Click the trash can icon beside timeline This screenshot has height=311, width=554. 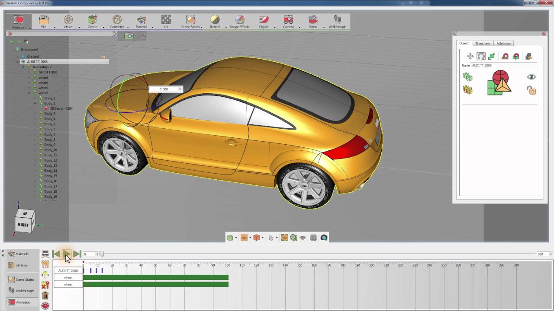coord(45,295)
